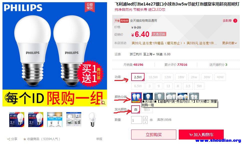Select the 2.5W power option
Viewport: 242px width, 144px height.
[x=138, y=77]
